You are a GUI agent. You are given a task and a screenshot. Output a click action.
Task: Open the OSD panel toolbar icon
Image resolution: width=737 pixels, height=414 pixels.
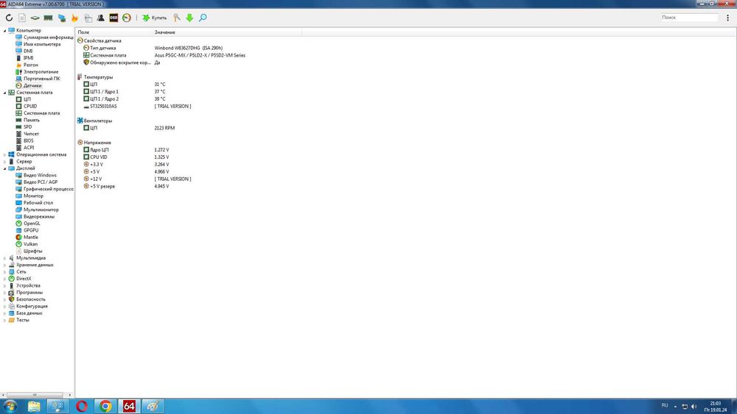[113, 18]
